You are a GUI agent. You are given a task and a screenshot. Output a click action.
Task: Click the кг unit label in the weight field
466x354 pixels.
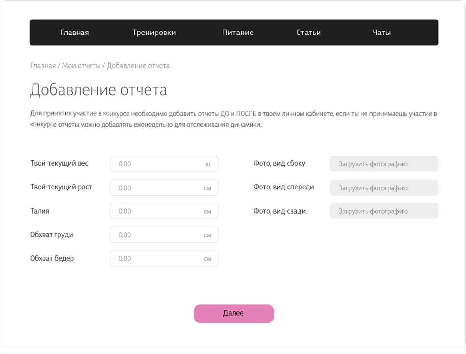(x=209, y=164)
